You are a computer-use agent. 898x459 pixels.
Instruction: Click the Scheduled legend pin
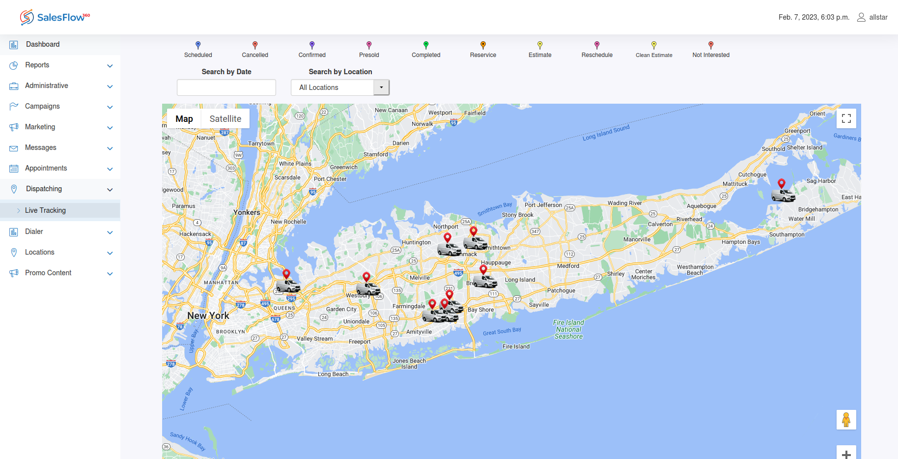click(198, 45)
